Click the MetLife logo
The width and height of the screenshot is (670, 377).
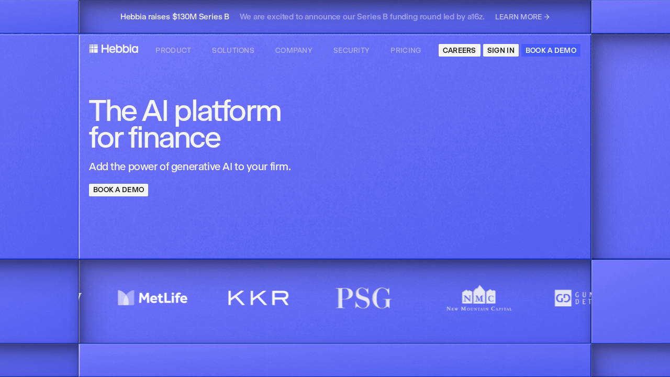pyautogui.click(x=152, y=298)
